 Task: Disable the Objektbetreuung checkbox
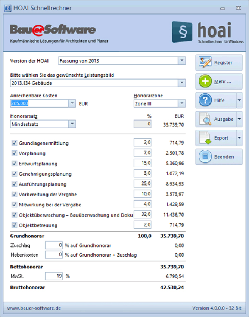[15, 225]
